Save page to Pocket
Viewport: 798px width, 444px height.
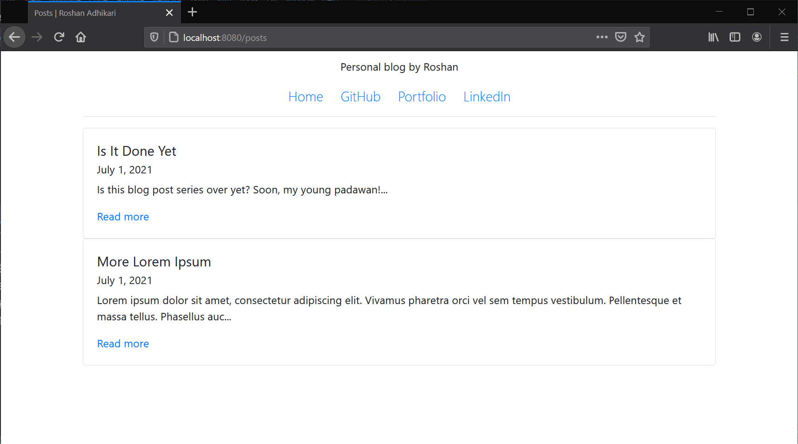point(621,37)
